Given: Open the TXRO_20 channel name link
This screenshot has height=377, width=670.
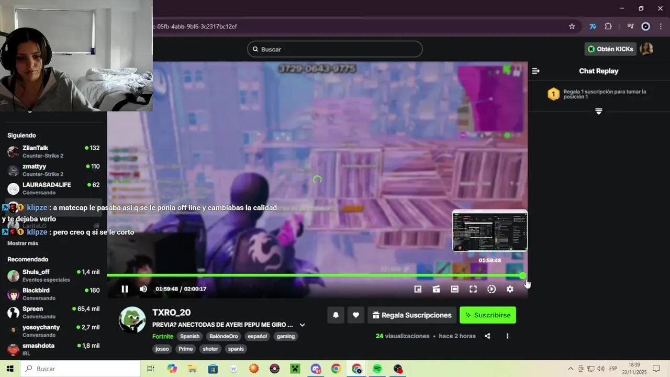Looking at the screenshot, I should pyautogui.click(x=171, y=313).
